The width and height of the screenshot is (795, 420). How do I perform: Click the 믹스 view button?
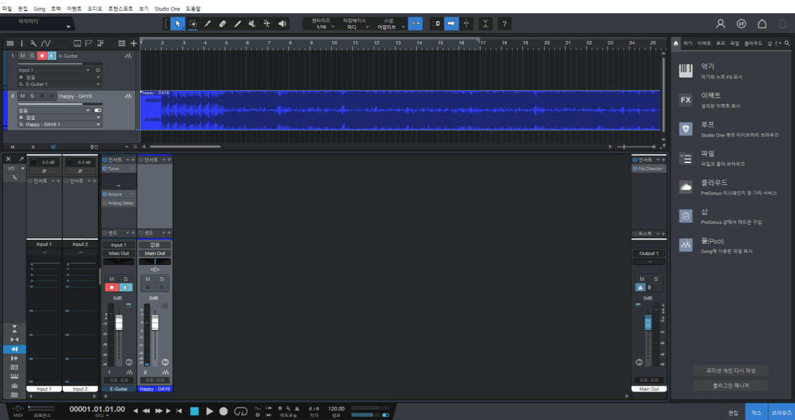[x=756, y=412]
